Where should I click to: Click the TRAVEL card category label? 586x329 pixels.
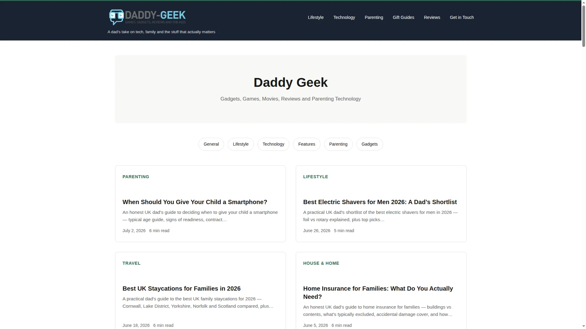click(x=132, y=263)
